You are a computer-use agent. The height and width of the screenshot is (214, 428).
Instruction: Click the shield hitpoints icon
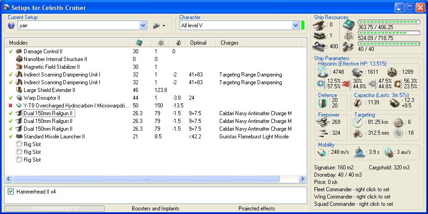click(323, 71)
